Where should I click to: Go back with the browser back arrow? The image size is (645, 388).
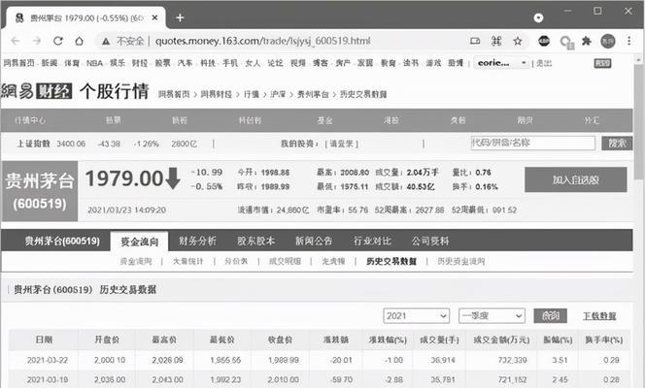tap(16, 41)
